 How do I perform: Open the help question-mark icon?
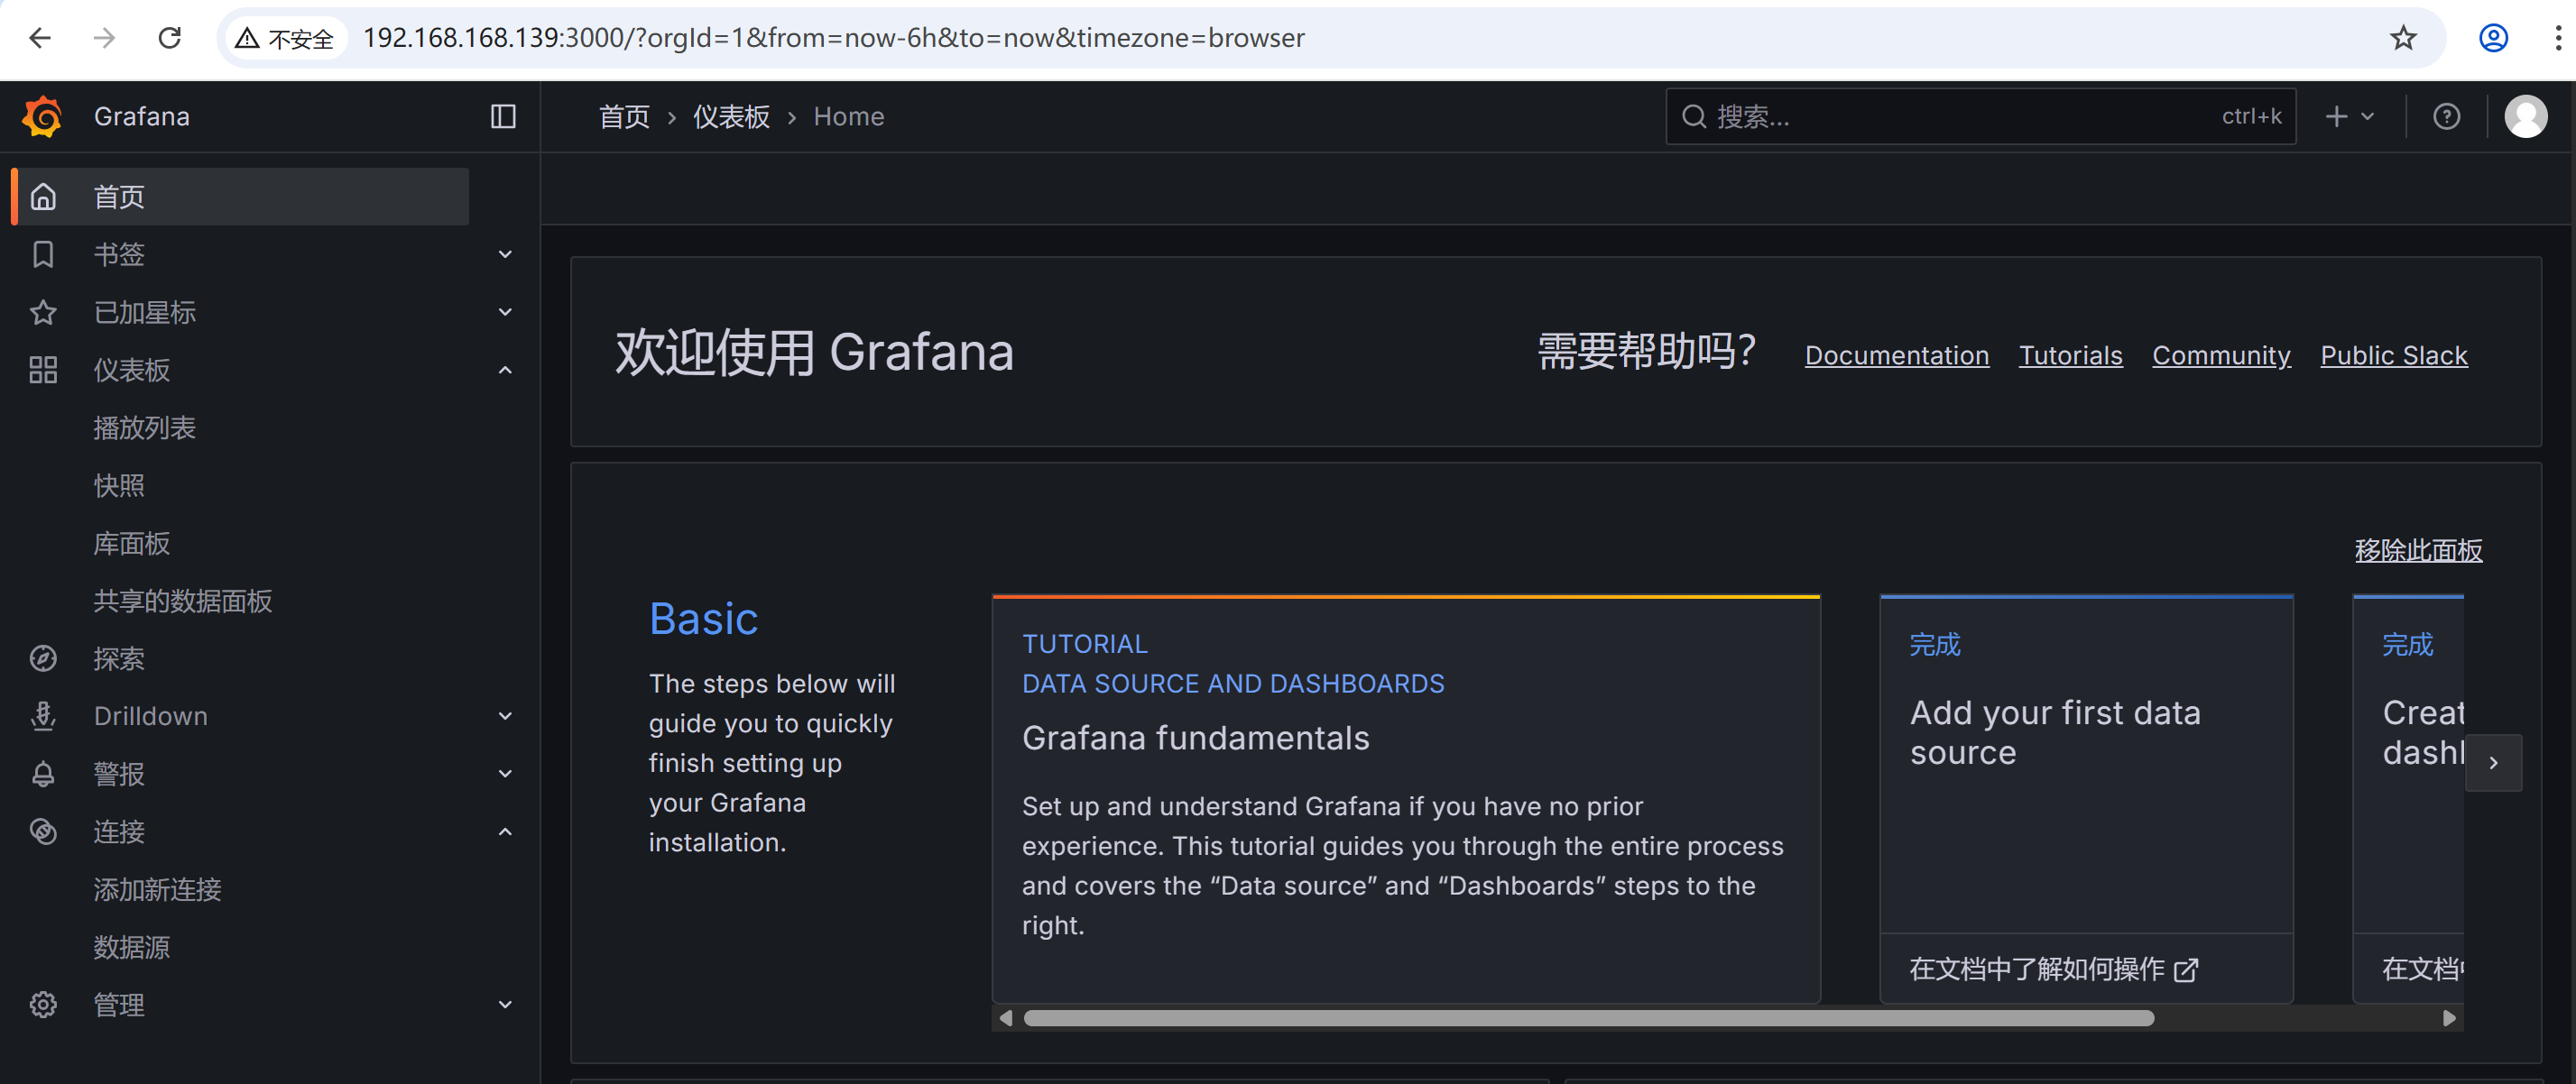coord(2446,116)
